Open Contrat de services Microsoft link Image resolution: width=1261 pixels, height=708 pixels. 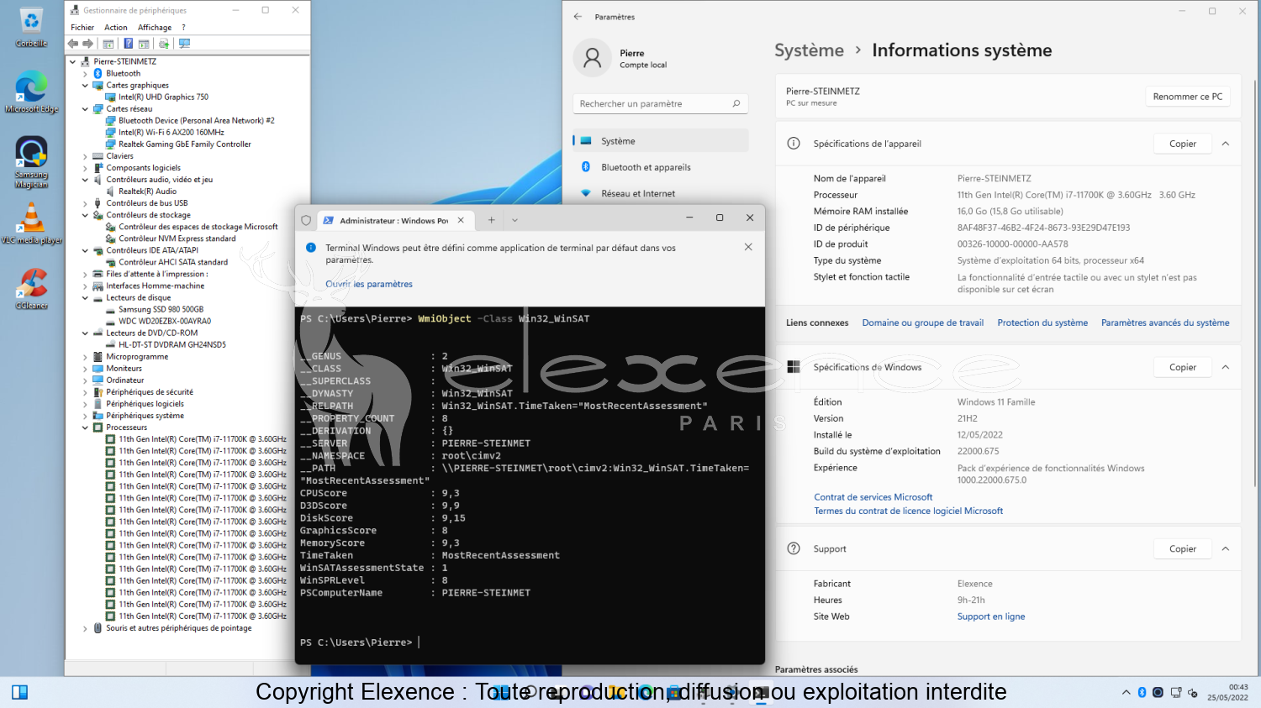[x=873, y=497]
